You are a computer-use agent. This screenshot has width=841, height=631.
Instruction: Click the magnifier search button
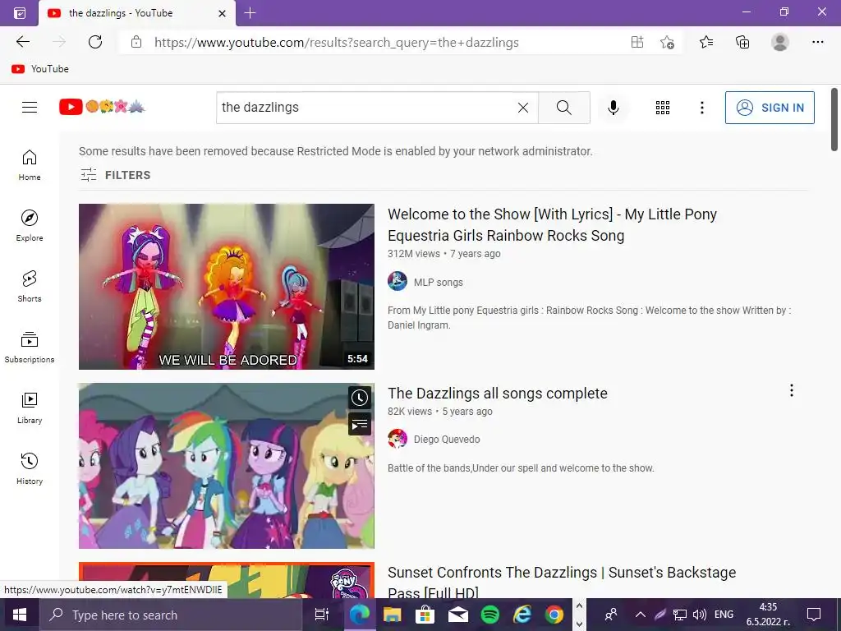click(x=563, y=108)
